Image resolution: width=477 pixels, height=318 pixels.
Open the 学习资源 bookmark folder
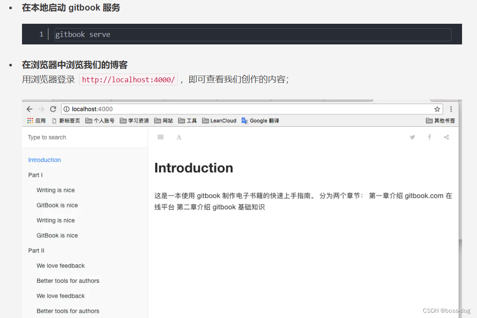point(134,121)
